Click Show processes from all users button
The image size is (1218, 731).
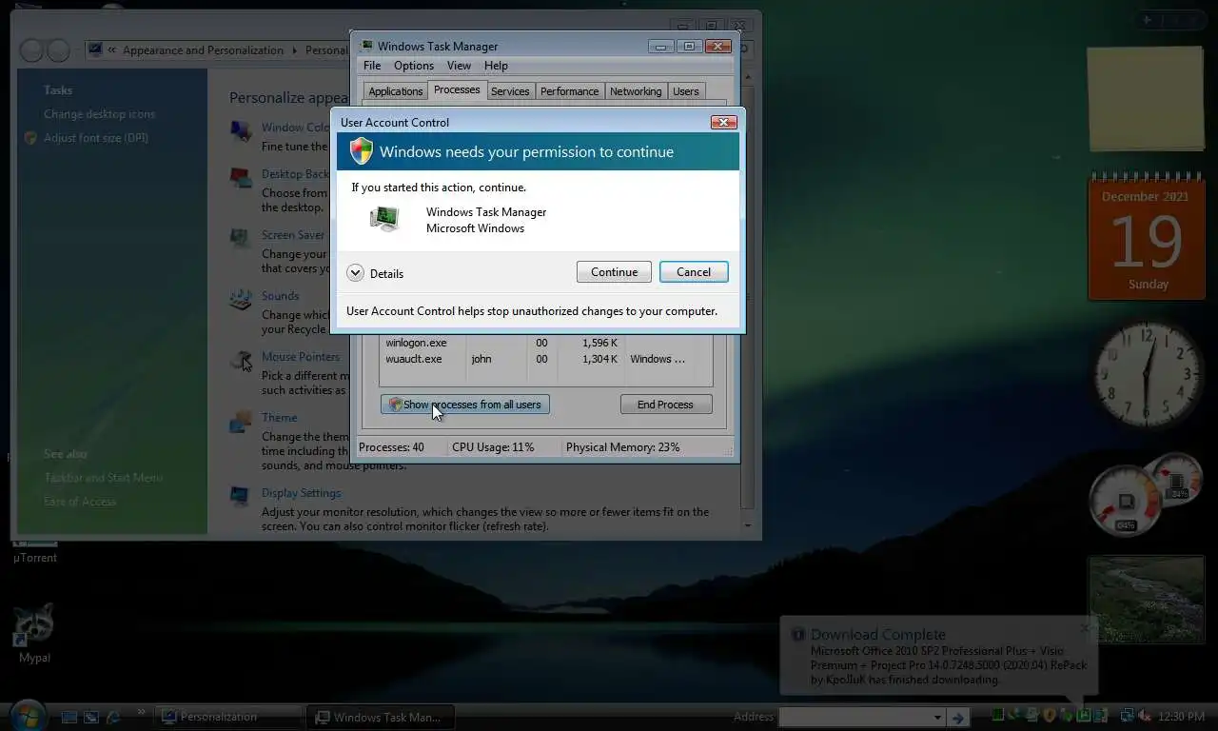(465, 405)
